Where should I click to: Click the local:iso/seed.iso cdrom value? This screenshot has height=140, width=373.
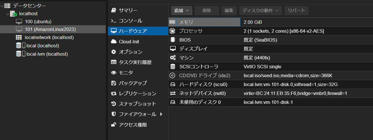[288, 76]
